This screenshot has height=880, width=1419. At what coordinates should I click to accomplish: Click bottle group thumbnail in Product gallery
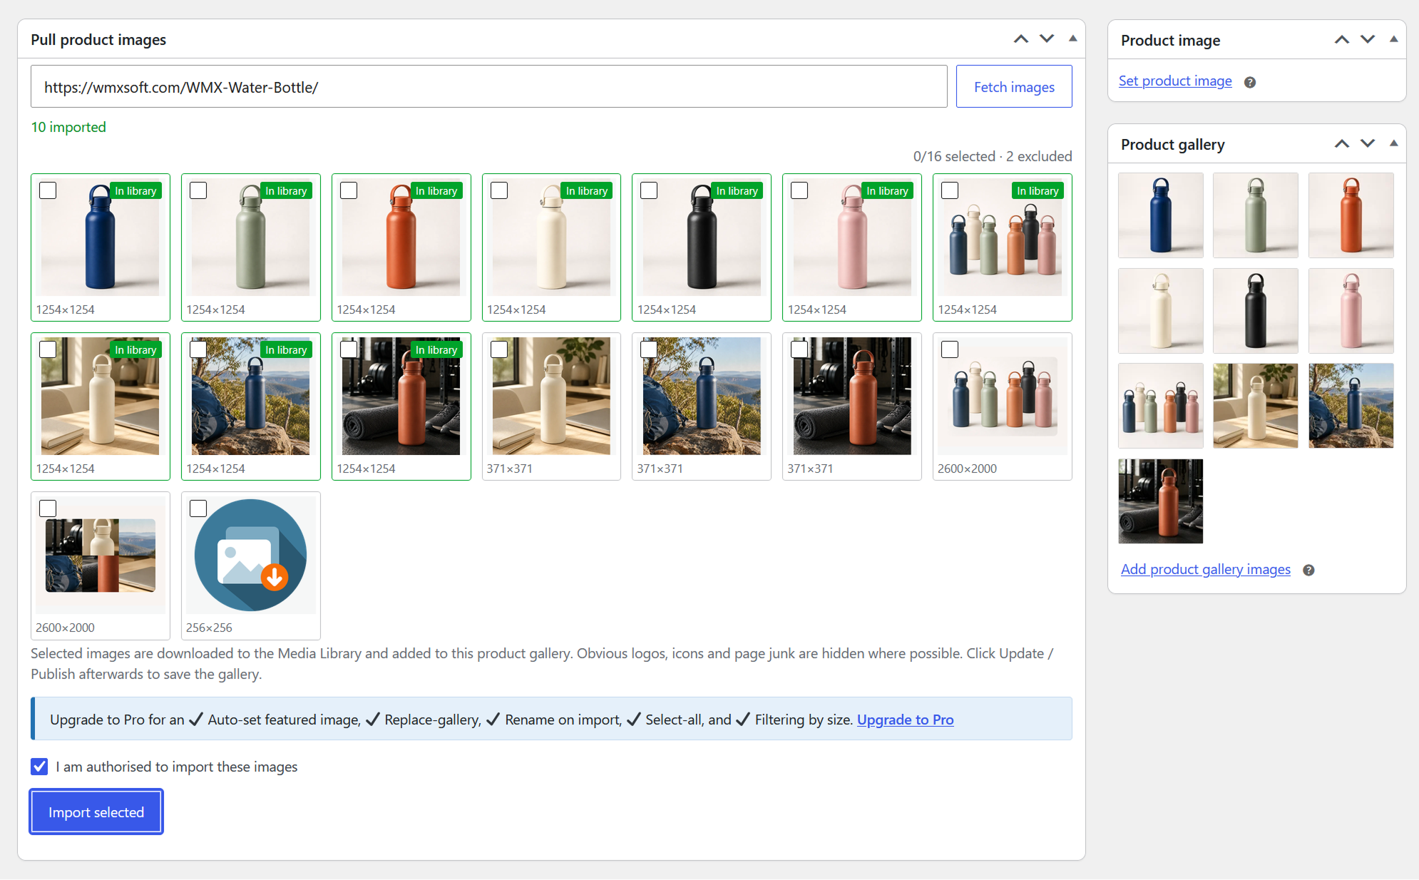1161,406
